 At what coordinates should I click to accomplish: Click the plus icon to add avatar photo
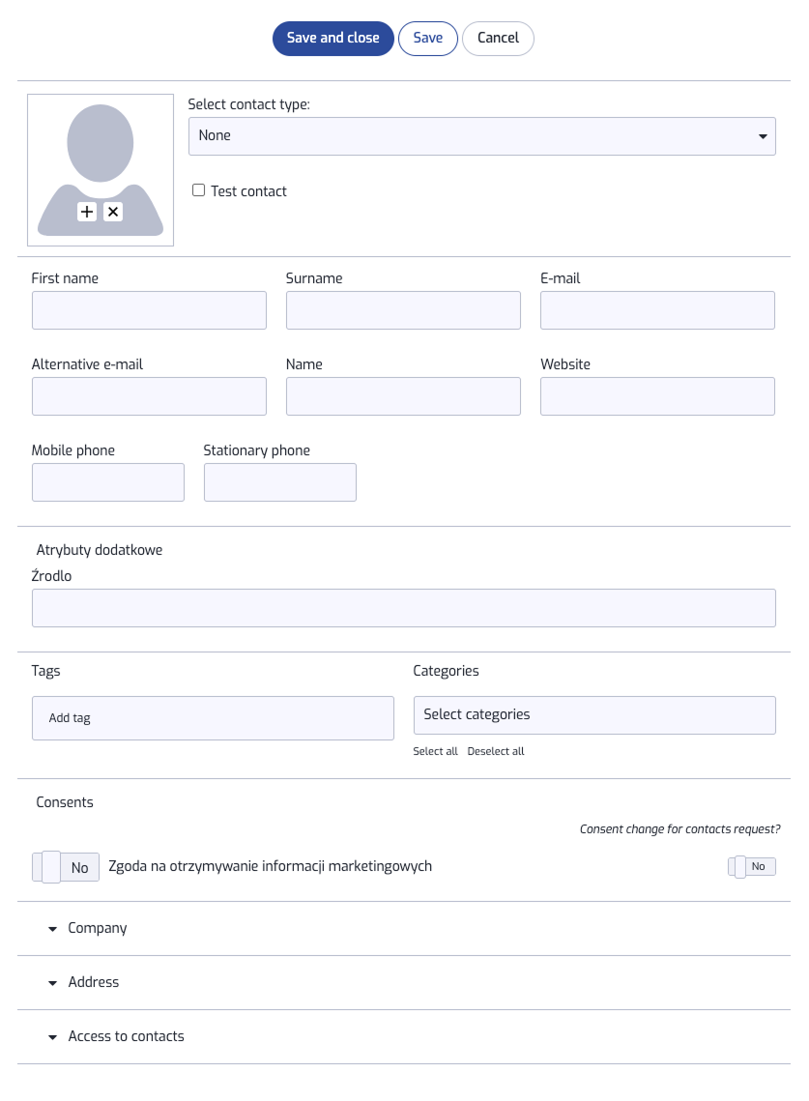pyautogui.click(x=87, y=212)
